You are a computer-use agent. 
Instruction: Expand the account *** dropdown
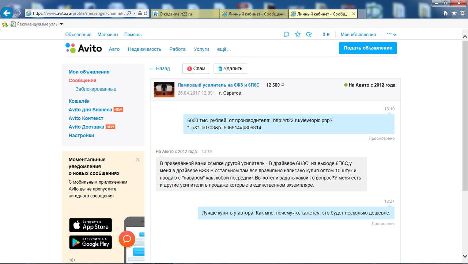[392, 34]
